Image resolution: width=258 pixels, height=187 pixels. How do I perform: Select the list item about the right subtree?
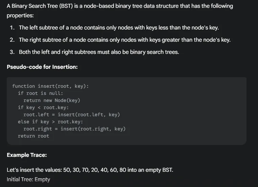tap(124, 40)
